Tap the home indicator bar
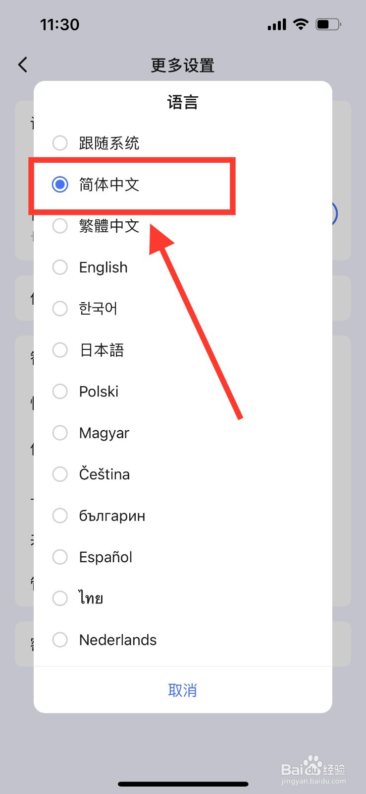Screen dimensions: 366x794 tap(183, 784)
